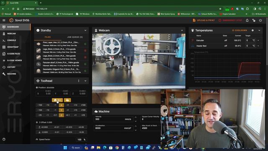
Task: Open Temperatures panel settings gear
Action: [x=253, y=30]
